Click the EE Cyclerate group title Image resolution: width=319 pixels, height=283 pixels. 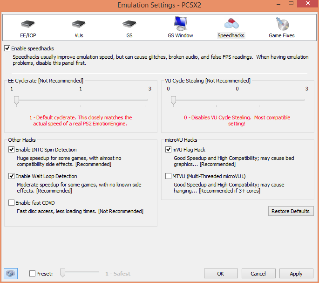click(x=46, y=81)
